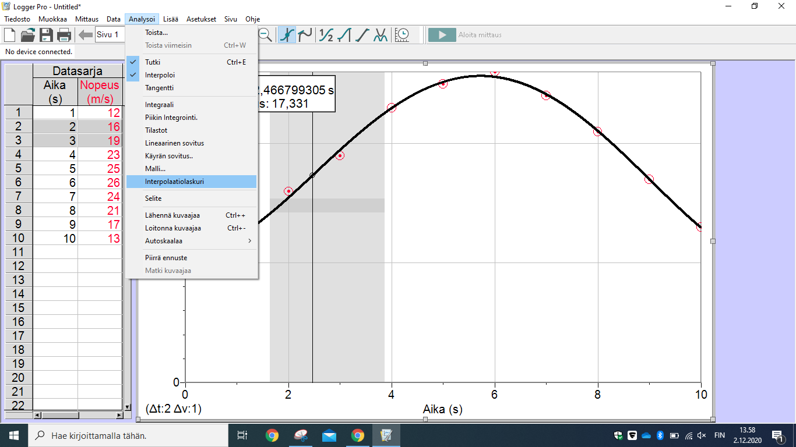
Task: Close the open Analysoi menu bar item
Action: pyautogui.click(x=142, y=19)
